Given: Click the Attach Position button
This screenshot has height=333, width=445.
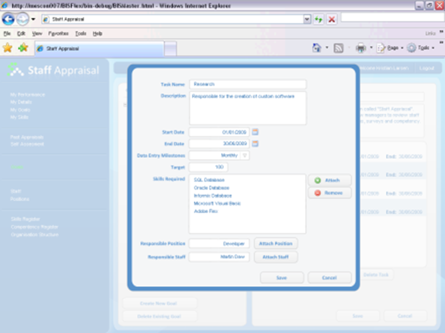Looking at the screenshot, I should coord(275,243).
